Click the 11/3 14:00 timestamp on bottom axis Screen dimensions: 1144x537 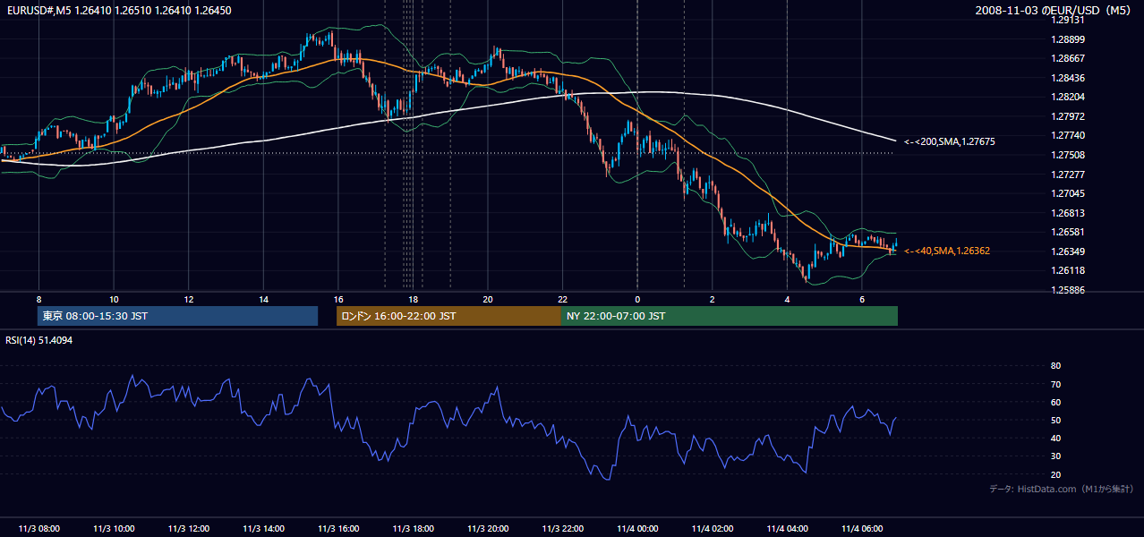[x=263, y=528]
